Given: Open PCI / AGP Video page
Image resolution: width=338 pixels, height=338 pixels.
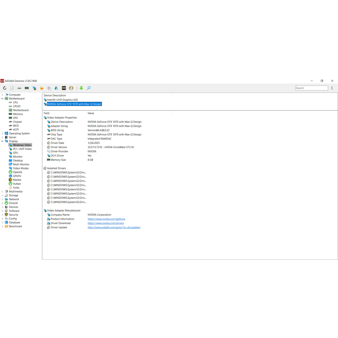Looking at the screenshot, I should [22, 149].
